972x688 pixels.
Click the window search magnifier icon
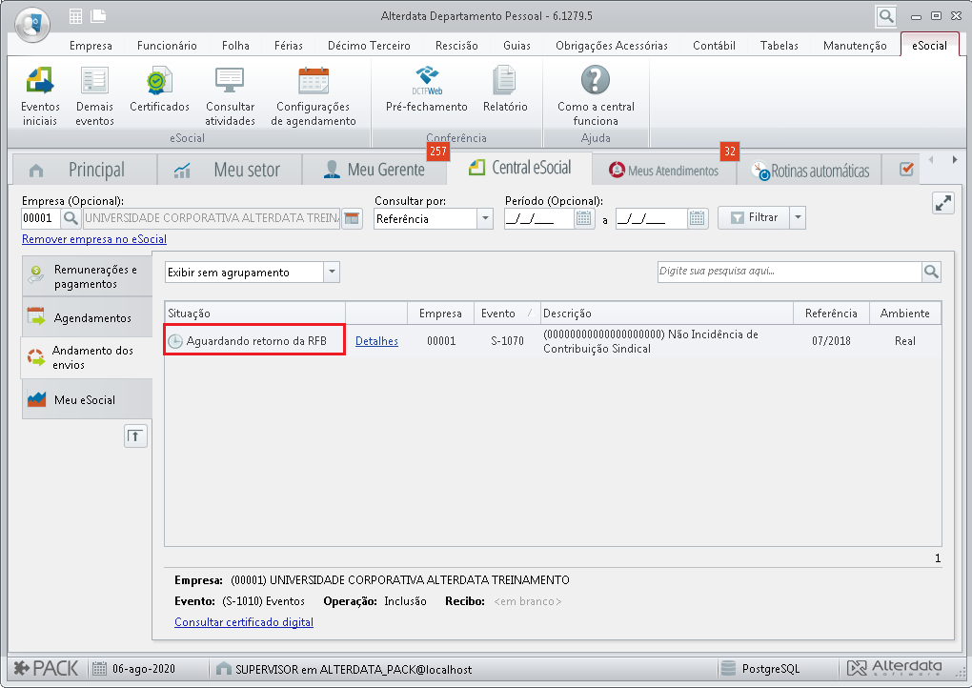pos(886,16)
